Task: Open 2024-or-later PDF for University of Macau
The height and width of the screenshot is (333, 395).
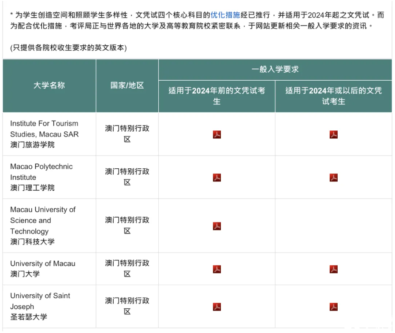Action: coord(334,269)
